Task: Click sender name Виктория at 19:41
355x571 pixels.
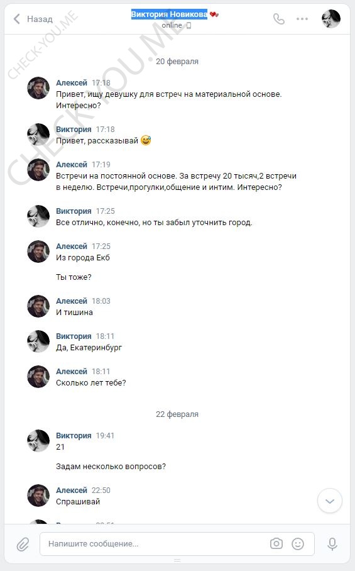Action: coord(74,436)
